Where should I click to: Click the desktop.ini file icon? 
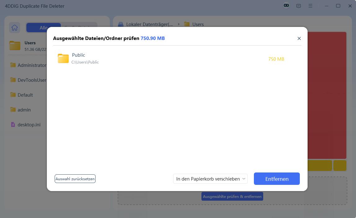[13, 124]
